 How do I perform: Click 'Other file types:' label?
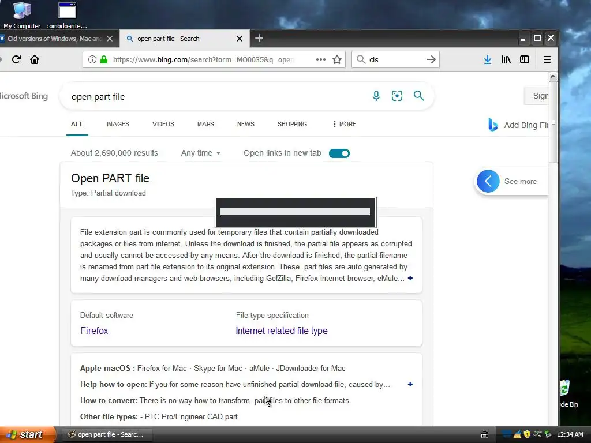pyautogui.click(x=109, y=416)
